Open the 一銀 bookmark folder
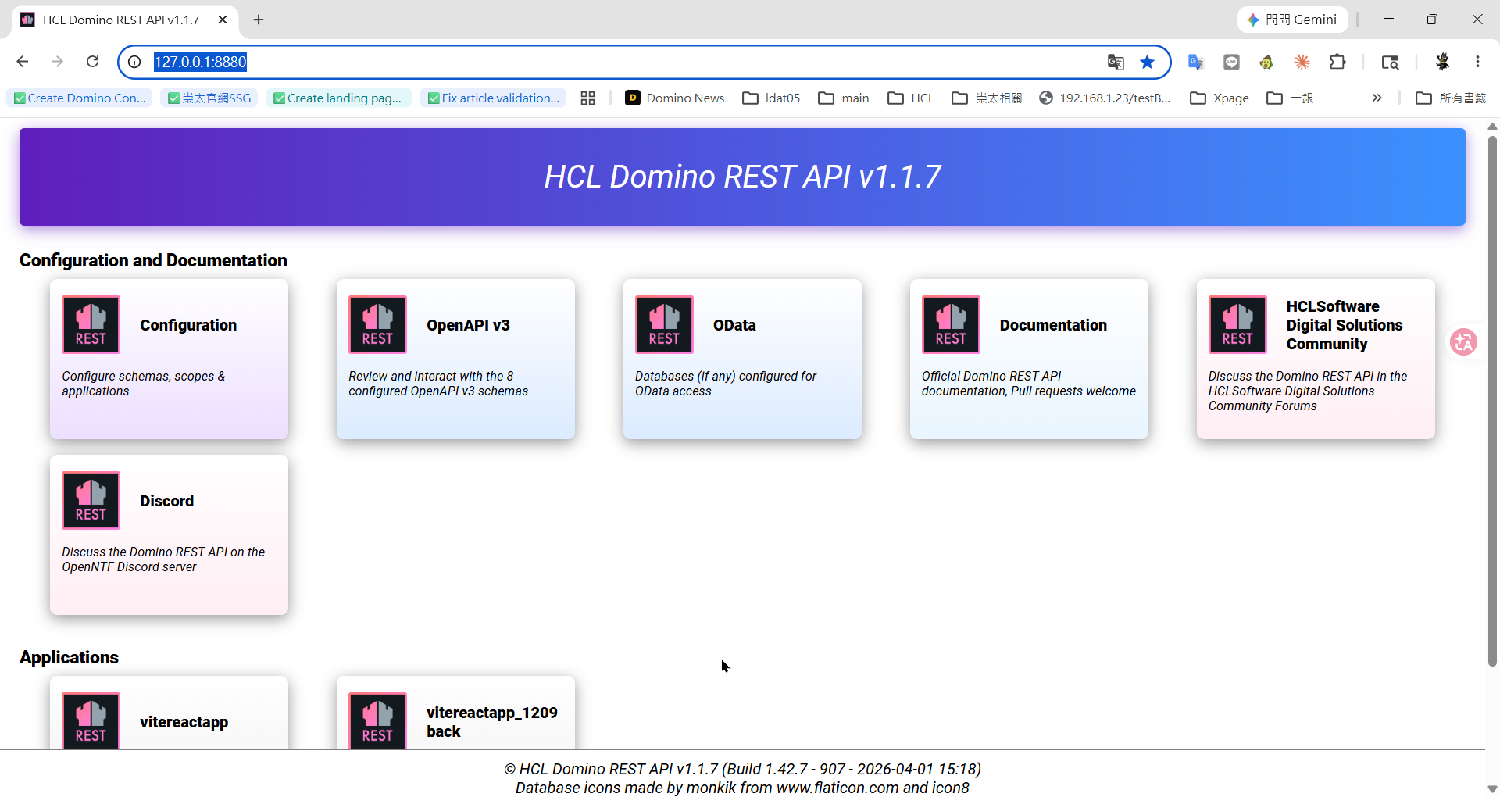Screen dimensions: 1500x797 1290,98
